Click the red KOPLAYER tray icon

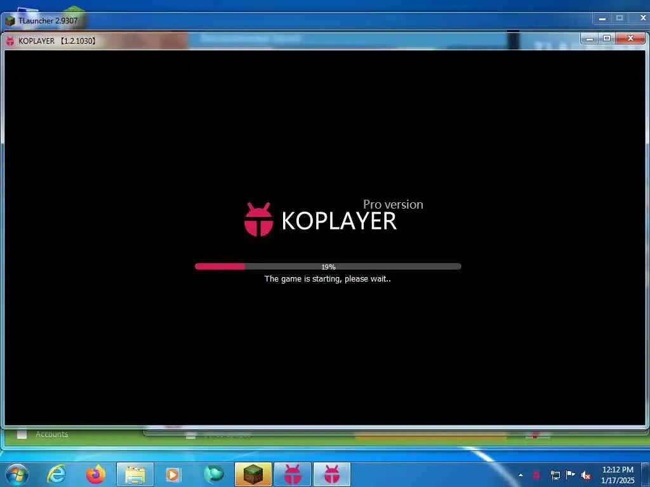[536, 475]
